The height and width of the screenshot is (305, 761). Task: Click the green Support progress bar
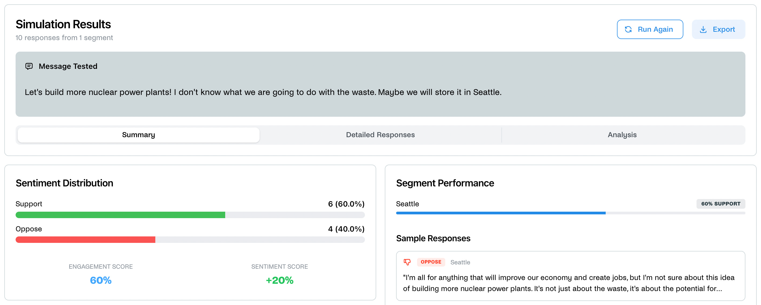click(x=120, y=215)
